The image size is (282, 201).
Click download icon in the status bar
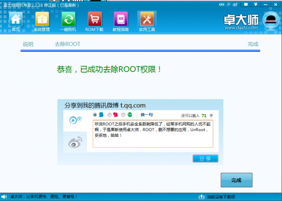[201, 197]
